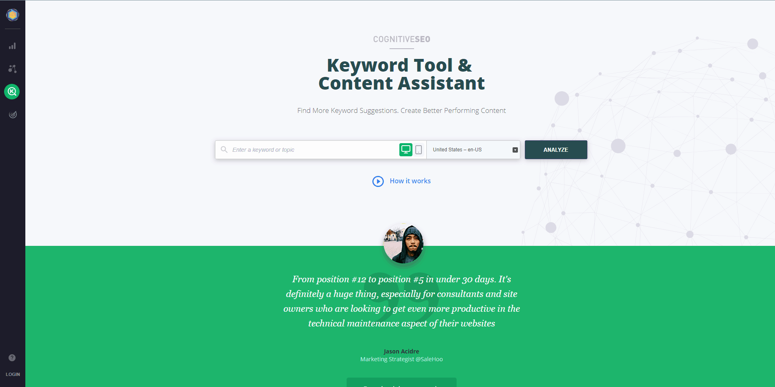Open the target rank tracking sidebar icon
Image resolution: width=775 pixels, height=387 pixels.
pos(13,115)
